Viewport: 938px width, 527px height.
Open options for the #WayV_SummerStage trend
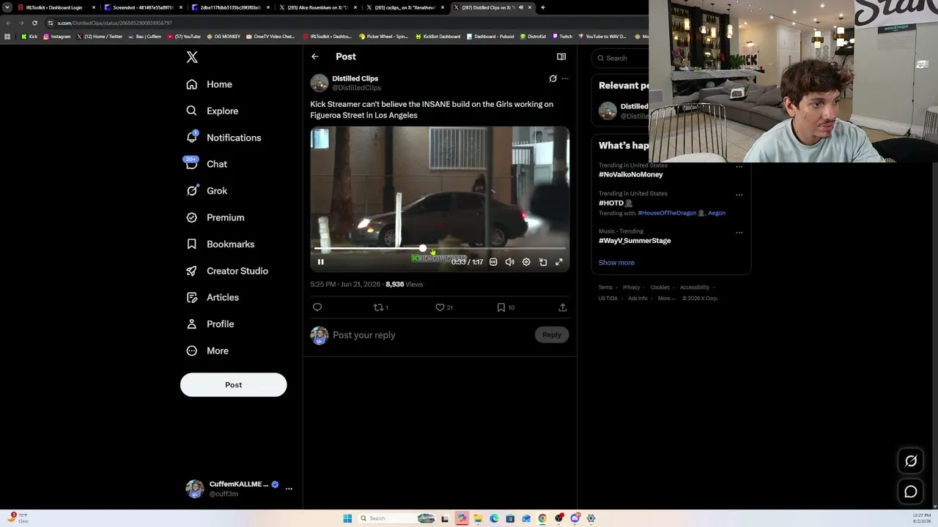coord(739,233)
